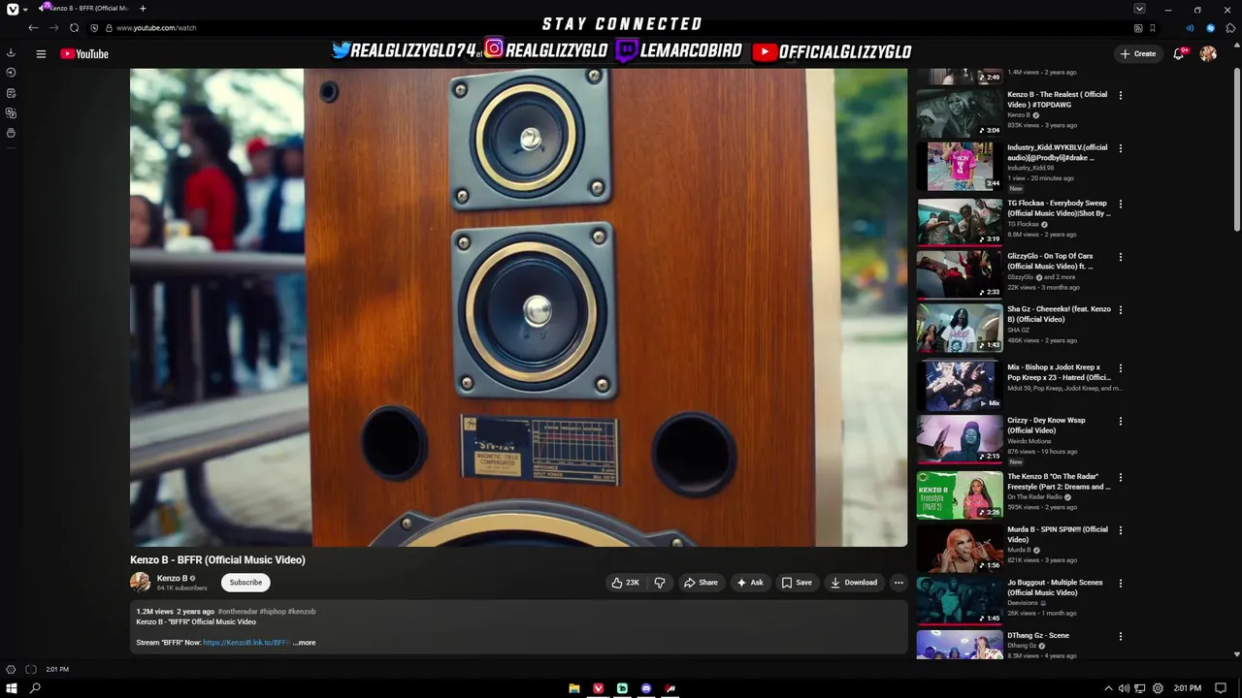
Task: Open the Notes panel in sidebar
Action: tap(11, 93)
